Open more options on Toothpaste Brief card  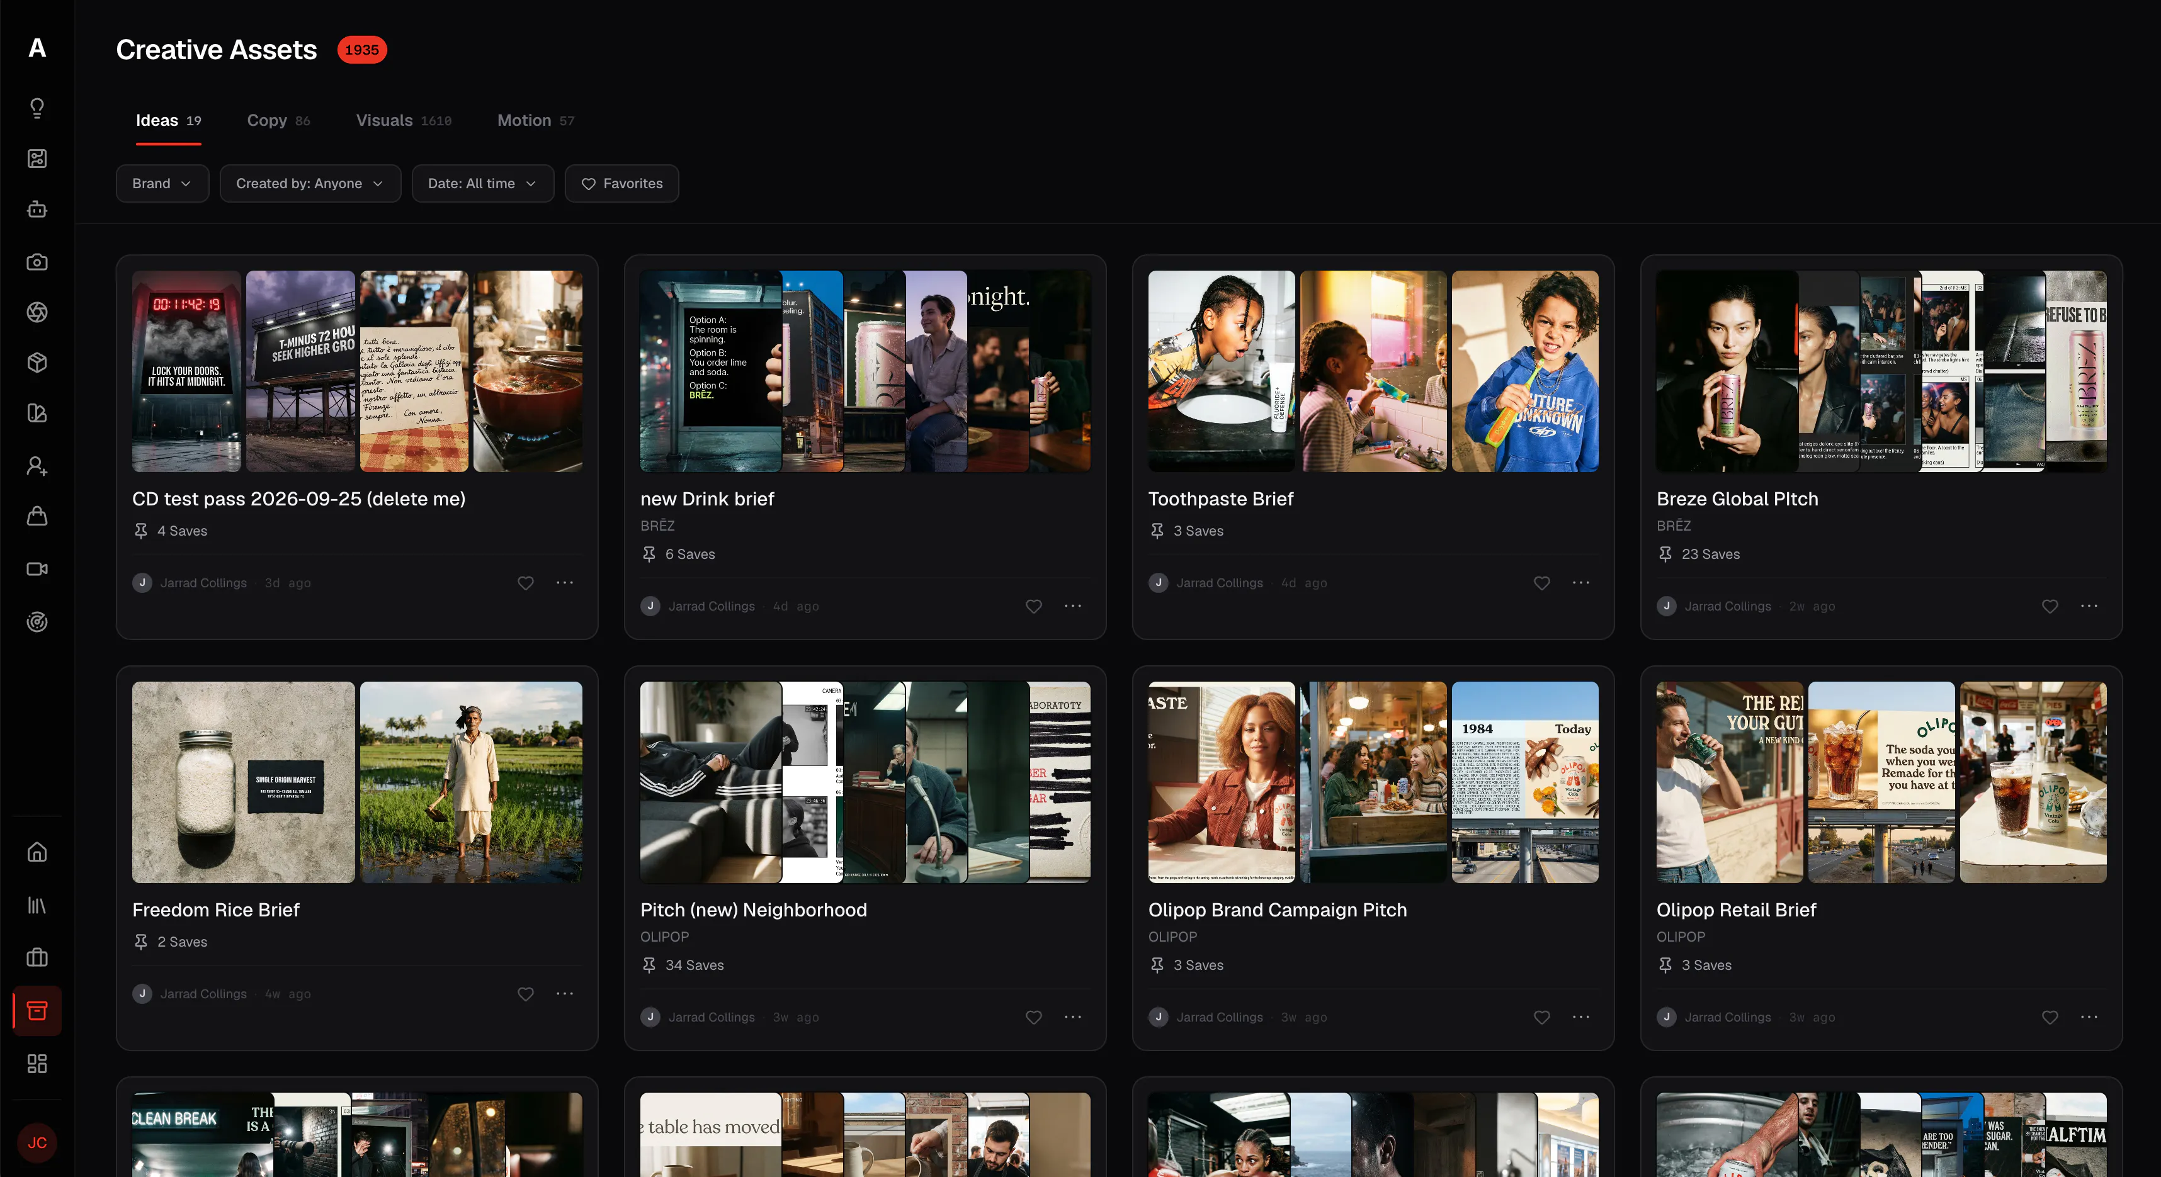(x=1581, y=583)
